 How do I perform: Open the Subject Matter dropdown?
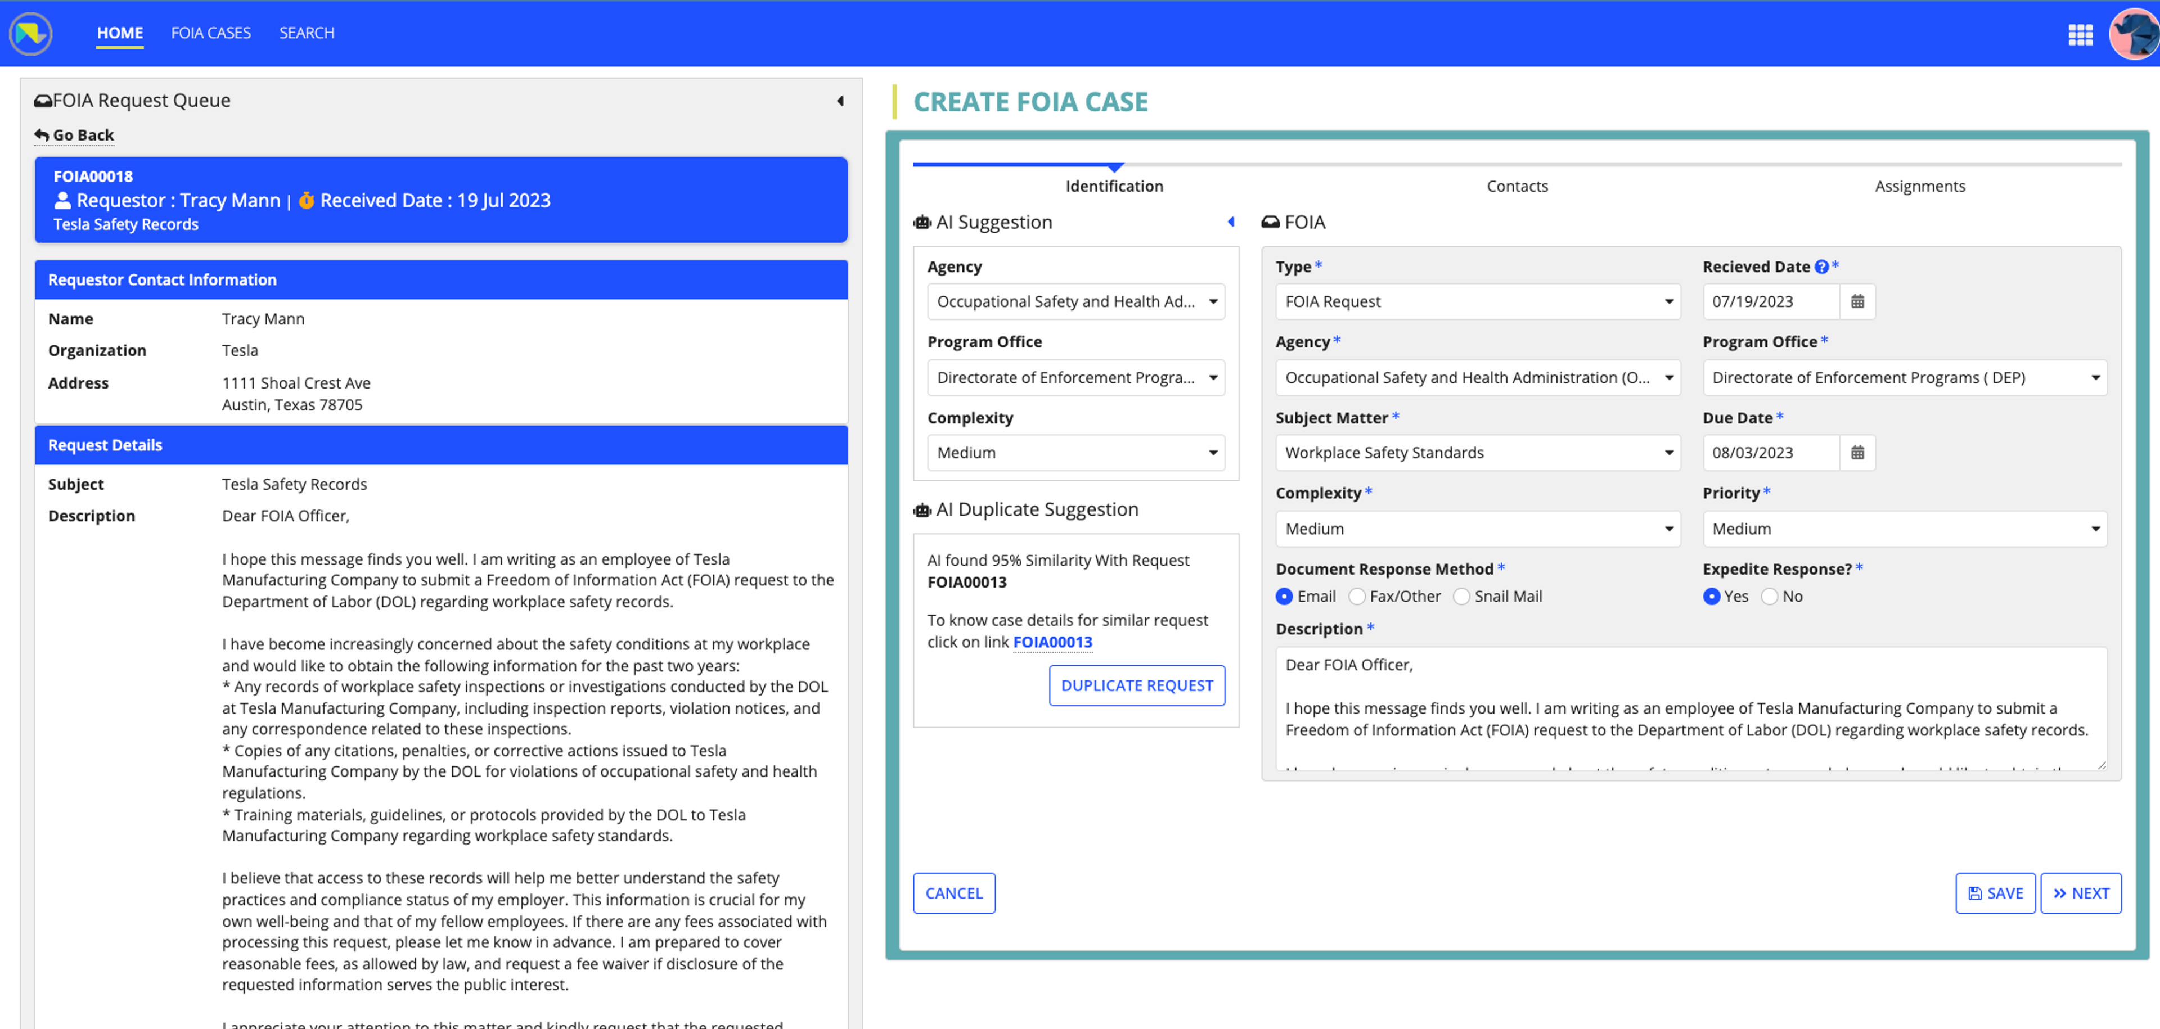(1478, 453)
